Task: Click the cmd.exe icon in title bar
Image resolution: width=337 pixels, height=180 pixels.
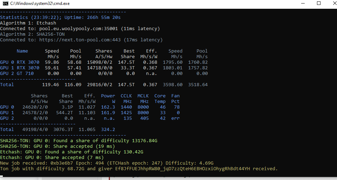Action: [x=5, y=3]
